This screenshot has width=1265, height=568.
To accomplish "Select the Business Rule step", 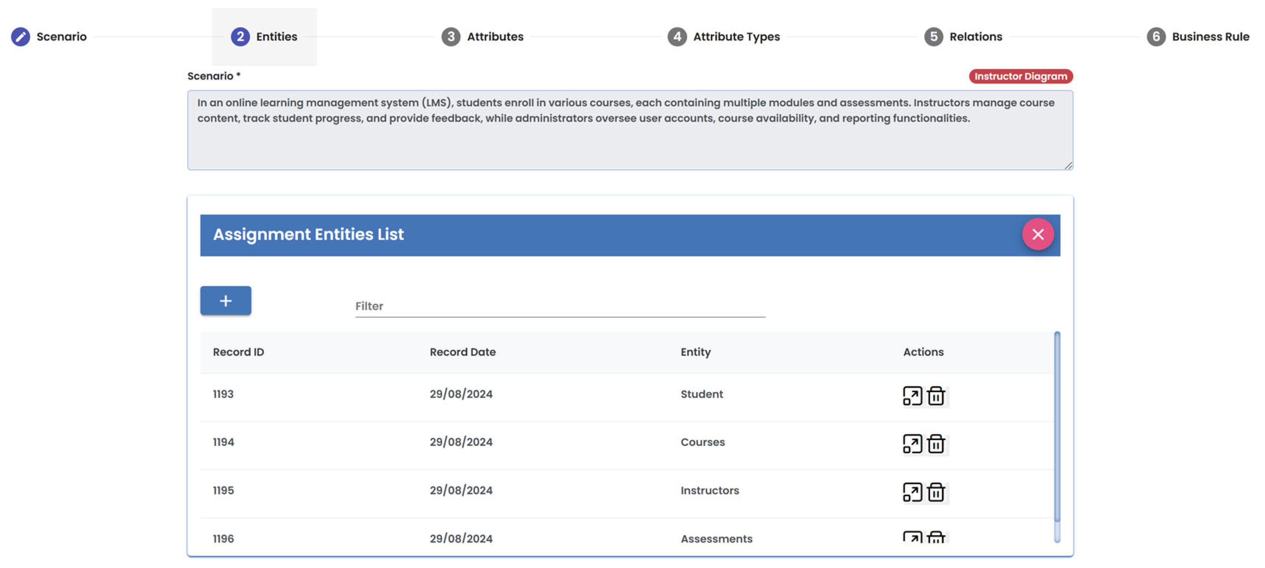I will pos(1198,37).
